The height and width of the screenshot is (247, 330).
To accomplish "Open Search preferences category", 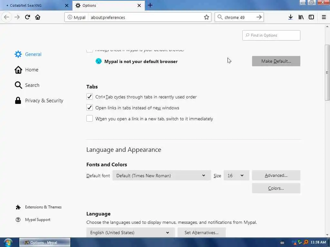I will pyautogui.click(x=27, y=85).
